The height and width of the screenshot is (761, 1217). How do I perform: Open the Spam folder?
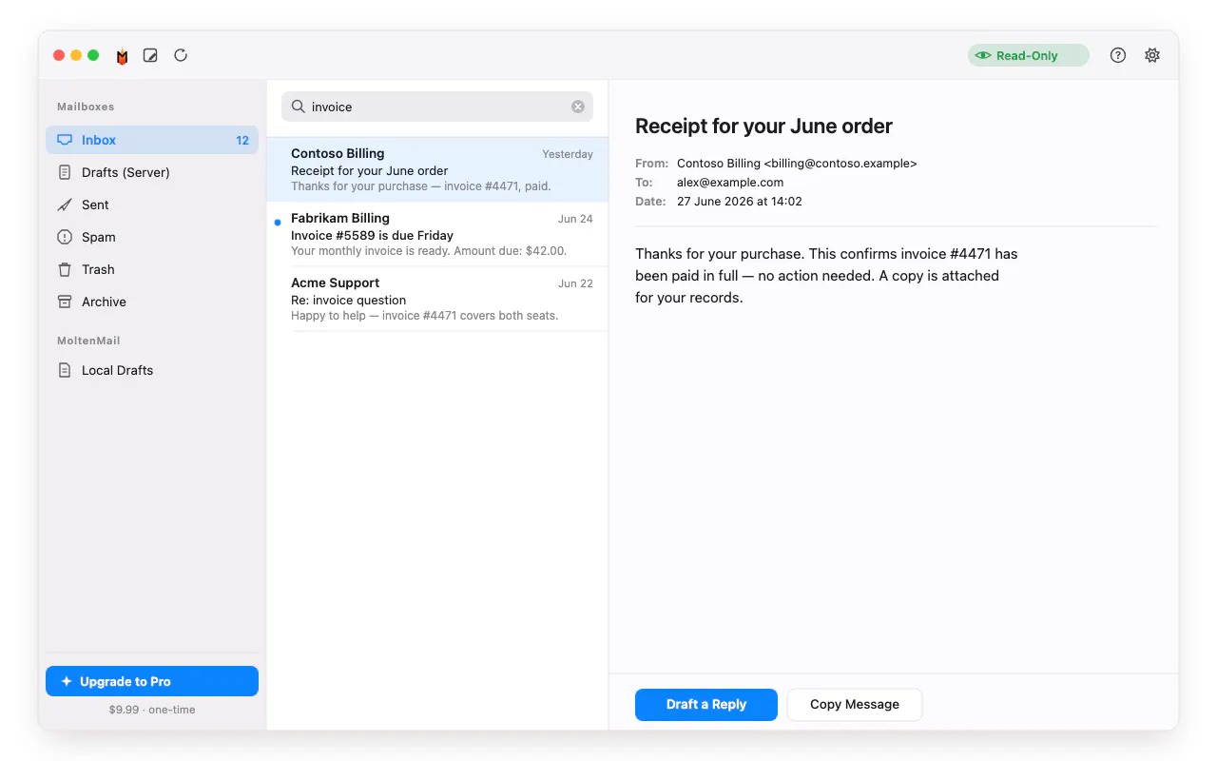point(152,237)
